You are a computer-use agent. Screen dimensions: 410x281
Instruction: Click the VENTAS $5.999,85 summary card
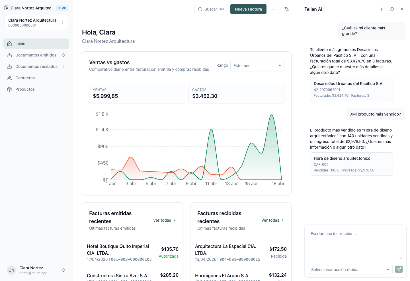[x=137, y=94]
